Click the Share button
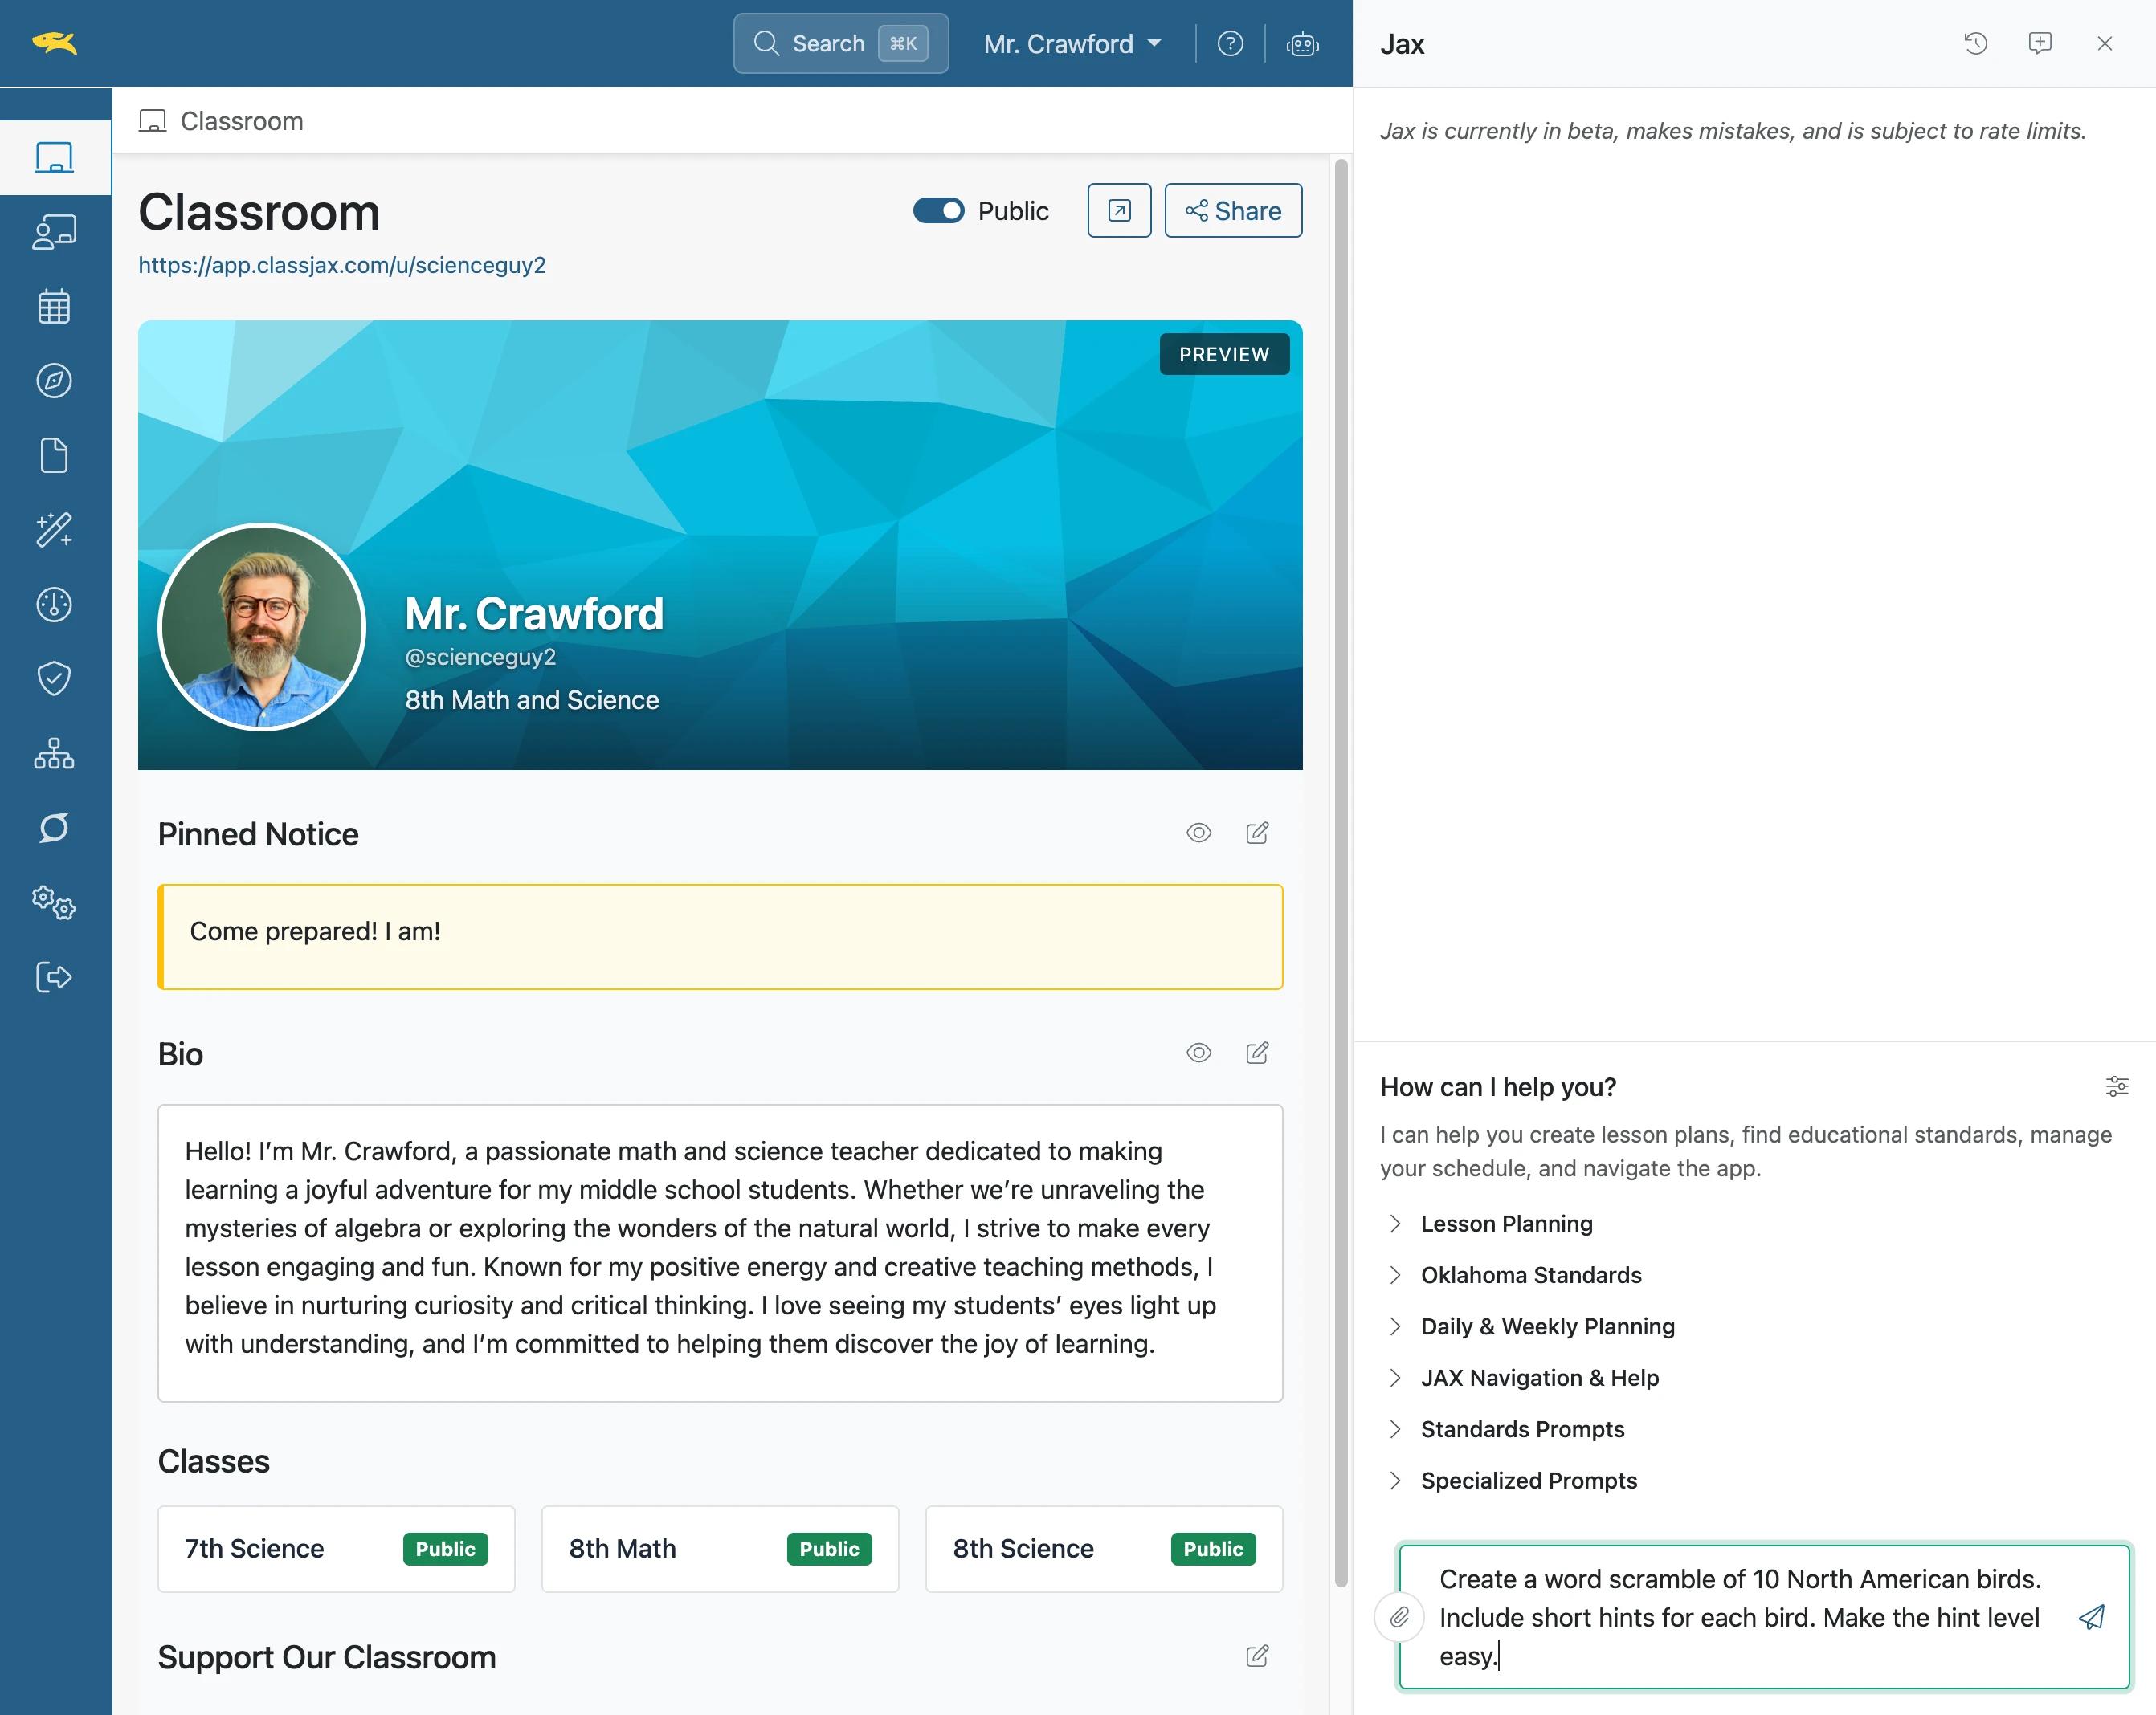 click(x=1233, y=211)
